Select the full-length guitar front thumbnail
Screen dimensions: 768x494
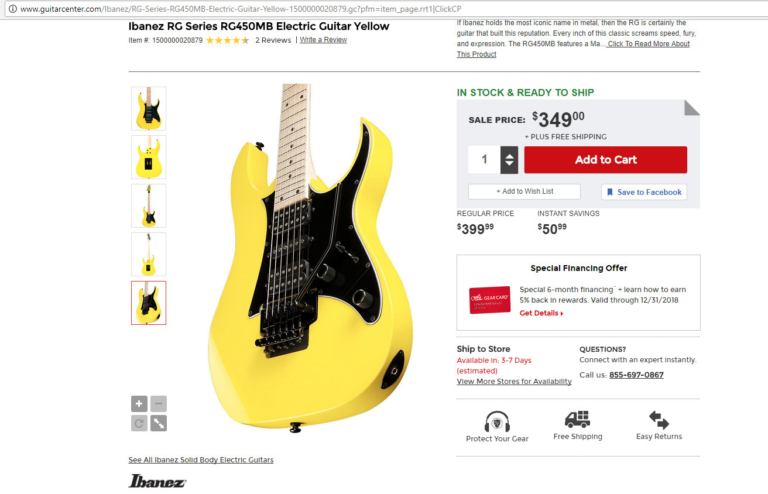click(149, 205)
